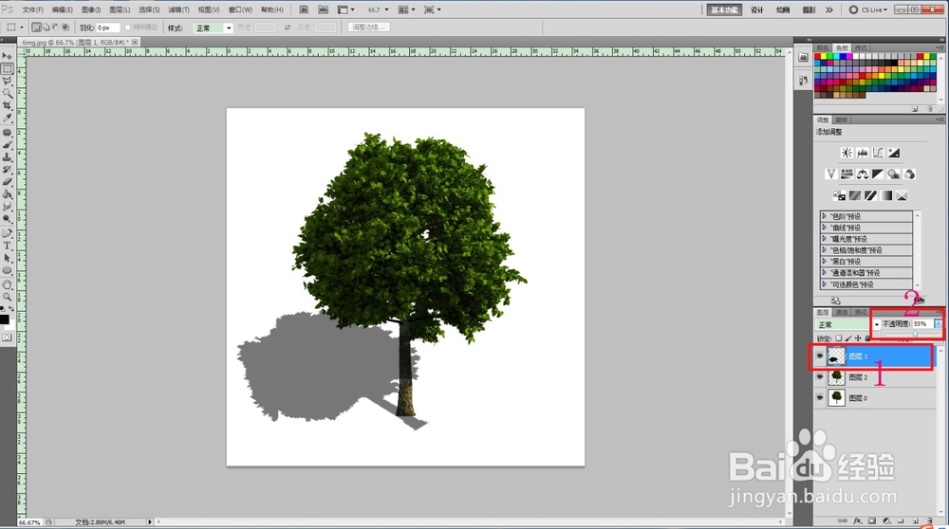
Task: Open the 滤镜(T) menu
Action: [x=177, y=9]
